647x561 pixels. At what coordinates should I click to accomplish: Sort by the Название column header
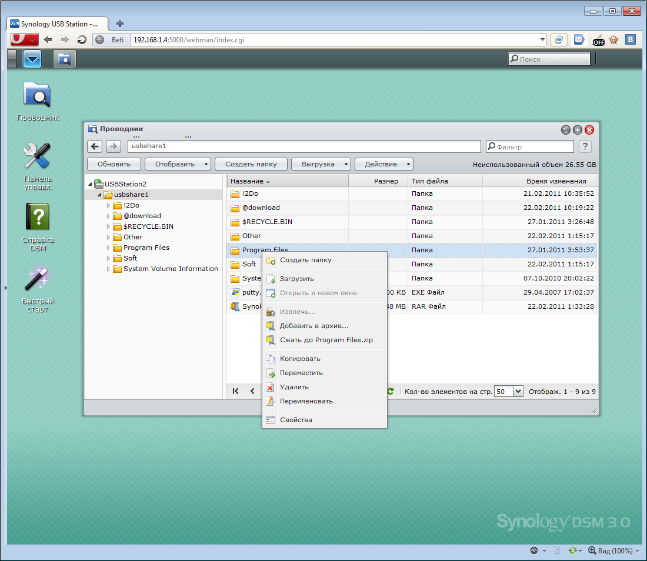pos(288,181)
